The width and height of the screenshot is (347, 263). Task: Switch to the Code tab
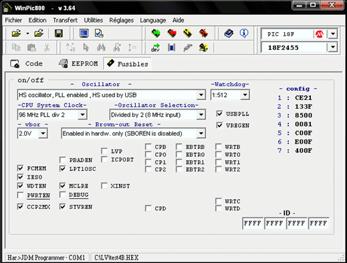click(x=27, y=64)
